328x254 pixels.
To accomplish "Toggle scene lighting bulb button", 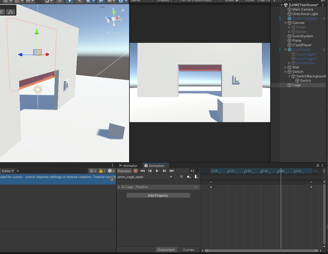I will click(x=70, y=1).
